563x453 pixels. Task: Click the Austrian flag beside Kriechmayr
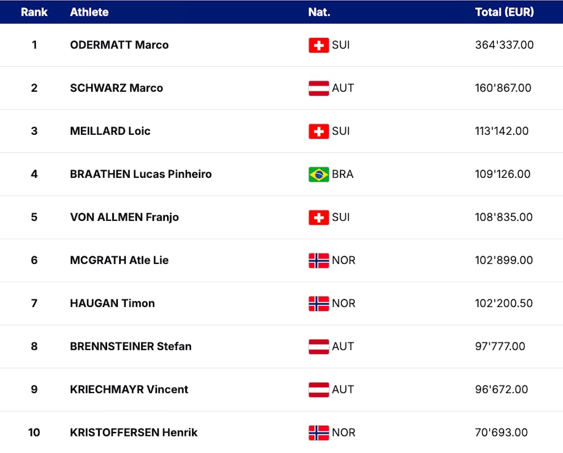click(x=318, y=390)
